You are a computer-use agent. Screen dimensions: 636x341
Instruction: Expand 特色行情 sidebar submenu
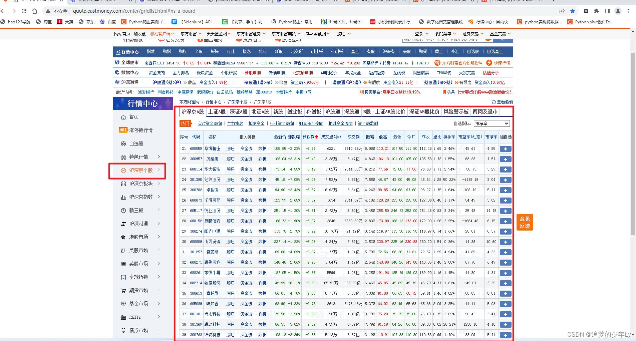click(x=159, y=157)
